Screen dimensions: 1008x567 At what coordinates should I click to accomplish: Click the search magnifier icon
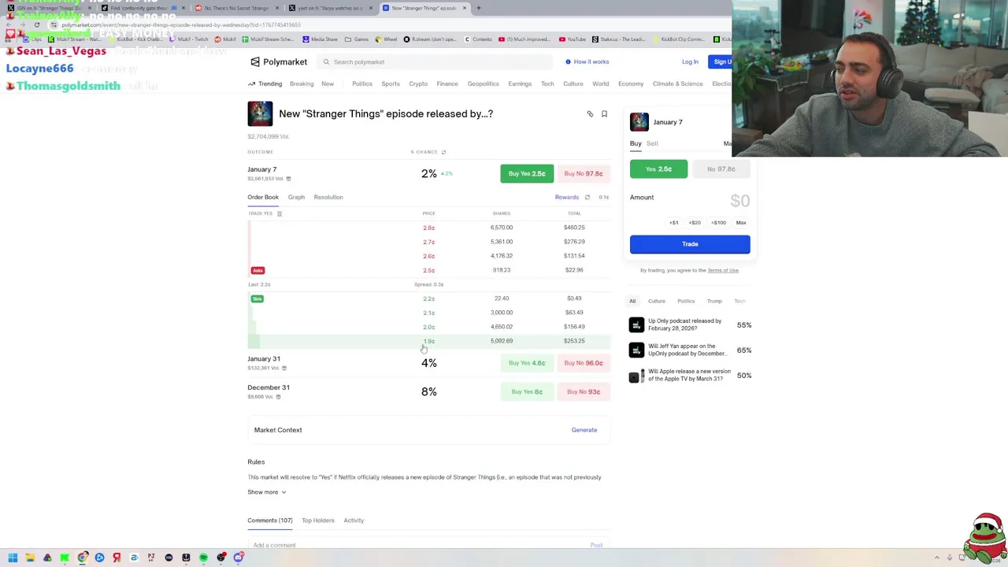326,61
